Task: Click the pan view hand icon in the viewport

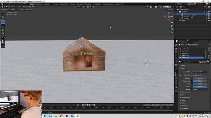Action: point(172,26)
